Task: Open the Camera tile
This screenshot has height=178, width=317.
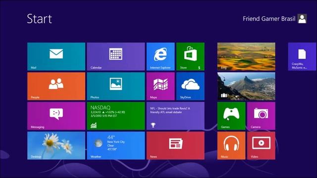Action: pos(261,116)
